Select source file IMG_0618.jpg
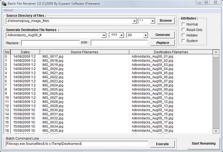Screen dimensions: 223x152 (x=53, y=61)
